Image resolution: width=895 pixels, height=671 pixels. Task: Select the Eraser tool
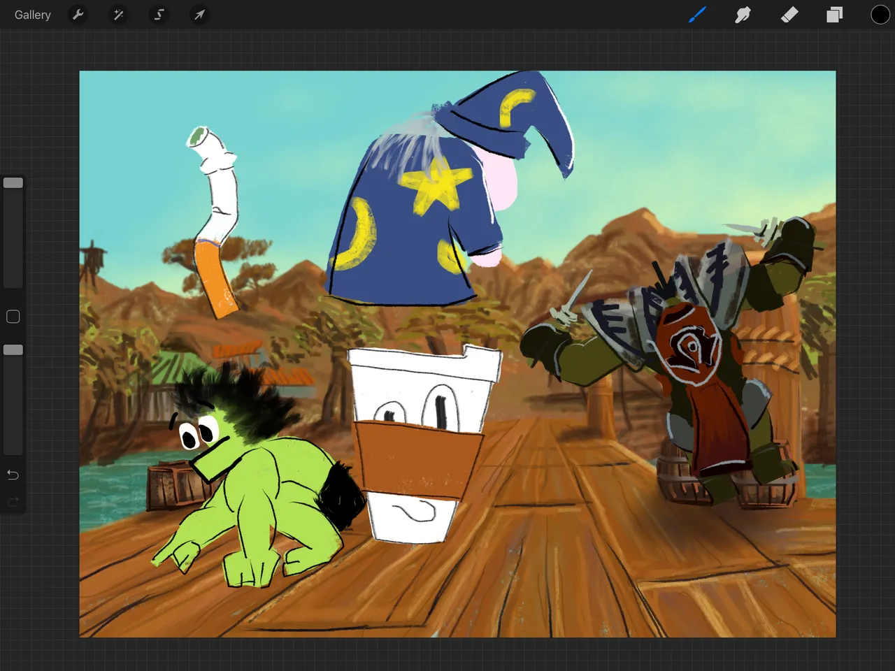tap(789, 15)
